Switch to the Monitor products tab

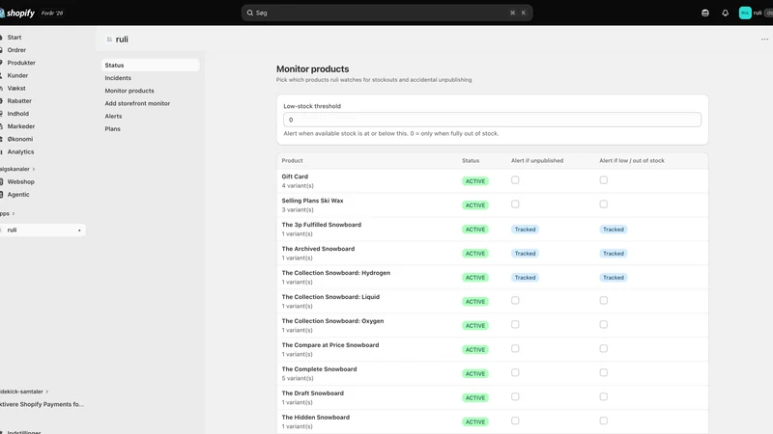click(x=129, y=91)
